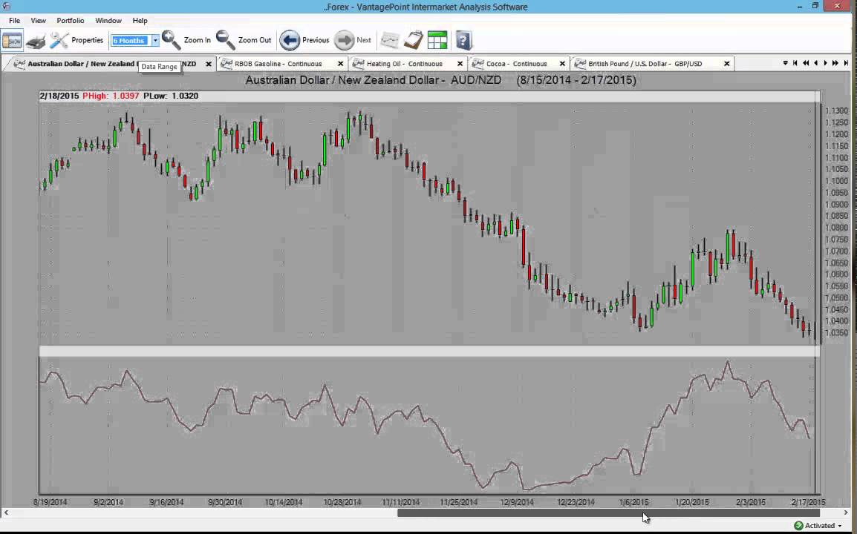Click the 1.0350 price axis label

point(837,332)
